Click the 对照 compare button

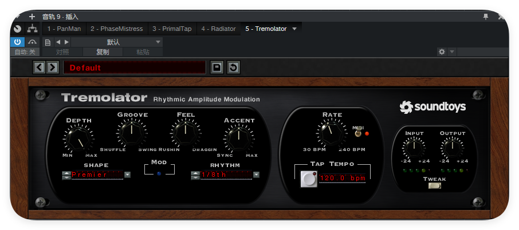coord(62,52)
